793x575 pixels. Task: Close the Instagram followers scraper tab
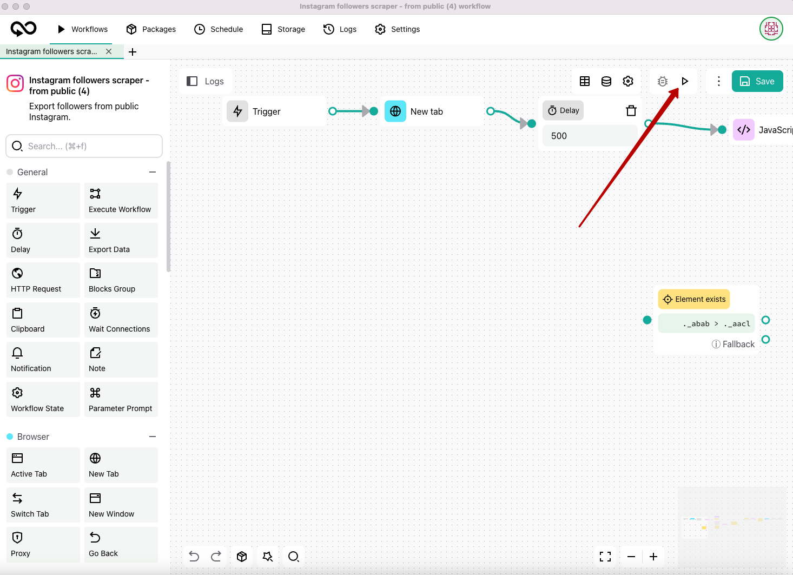tap(109, 51)
